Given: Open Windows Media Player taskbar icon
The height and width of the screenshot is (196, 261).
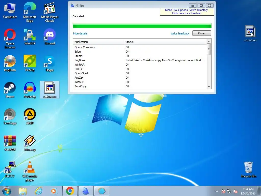Looking at the screenshot, I should click(54, 191).
